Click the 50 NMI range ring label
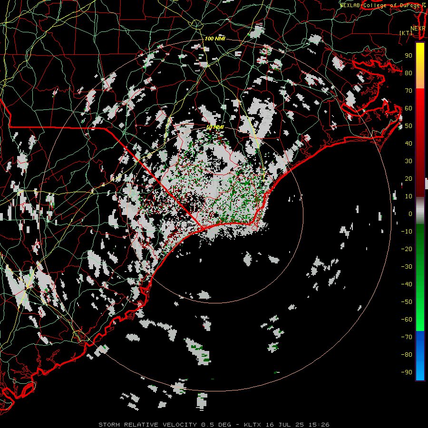The height and width of the screenshot is (428, 428). pos(215,127)
